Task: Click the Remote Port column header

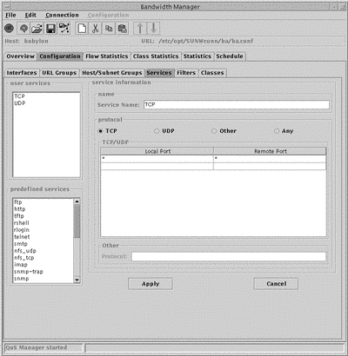Action: pyautogui.click(x=270, y=151)
